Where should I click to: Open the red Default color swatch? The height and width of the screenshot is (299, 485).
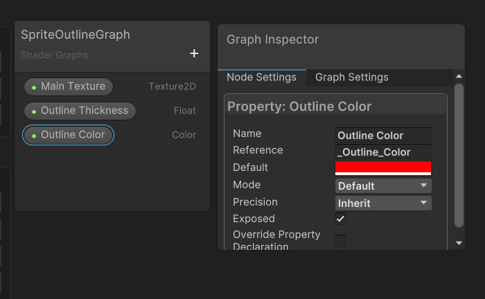(x=383, y=167)
